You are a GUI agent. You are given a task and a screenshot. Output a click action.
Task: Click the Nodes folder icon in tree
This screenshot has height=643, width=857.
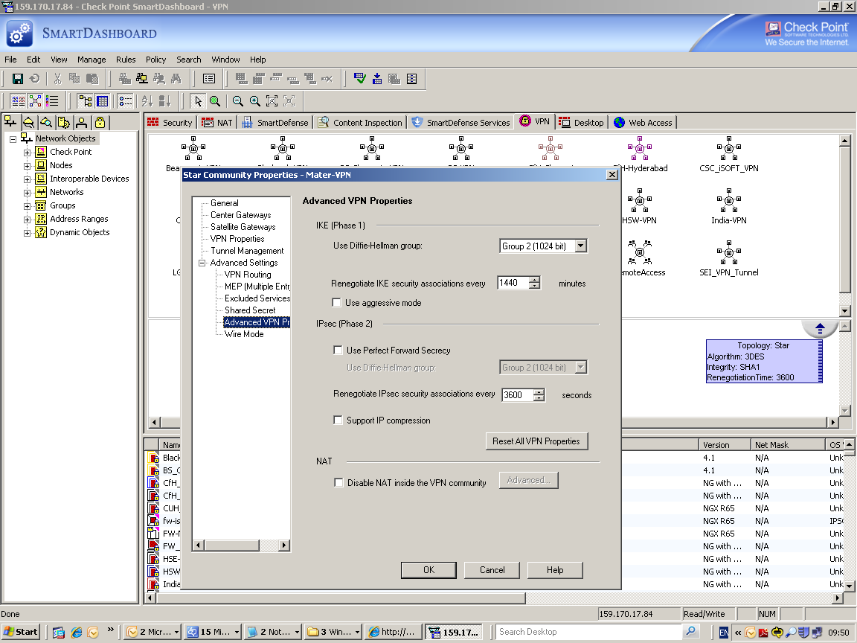41,165
